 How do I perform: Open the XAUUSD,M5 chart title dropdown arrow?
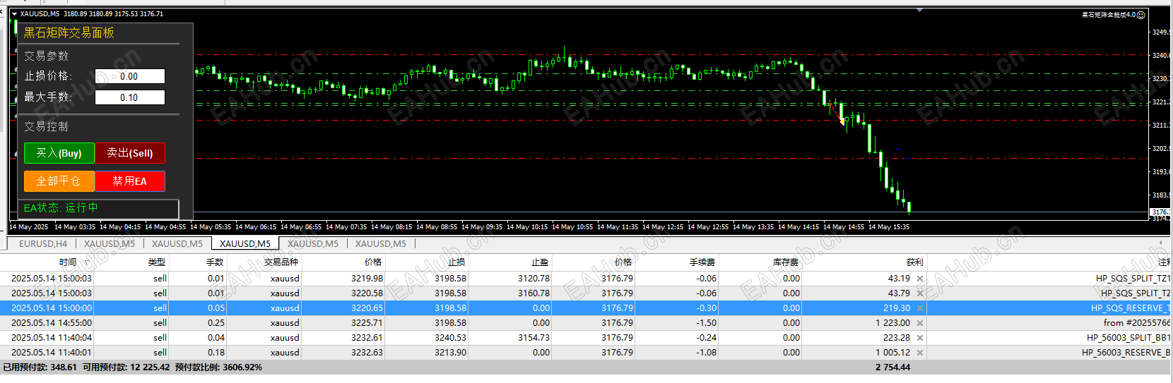click(x=14, y=13)
